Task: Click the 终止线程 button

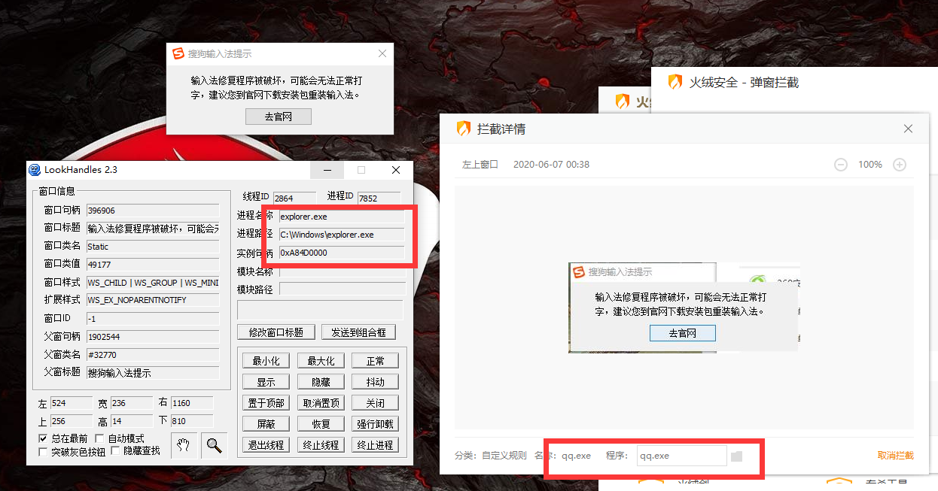Action: (321, 445)
